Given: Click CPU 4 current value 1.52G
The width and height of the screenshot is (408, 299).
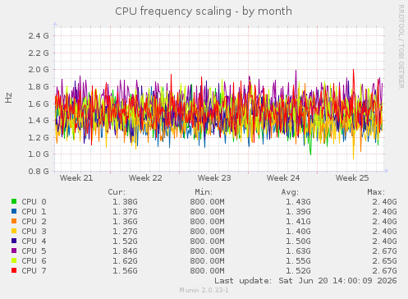Looking at the screenshot, I should 125,241.
